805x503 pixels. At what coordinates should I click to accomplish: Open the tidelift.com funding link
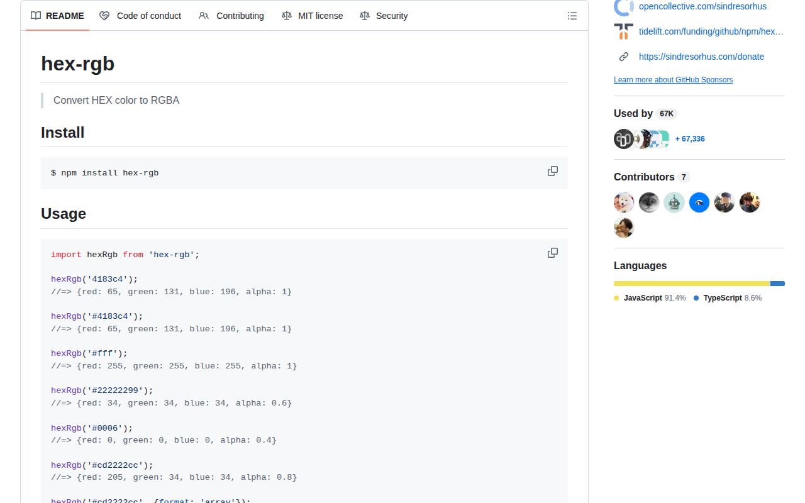coord(711,31)
